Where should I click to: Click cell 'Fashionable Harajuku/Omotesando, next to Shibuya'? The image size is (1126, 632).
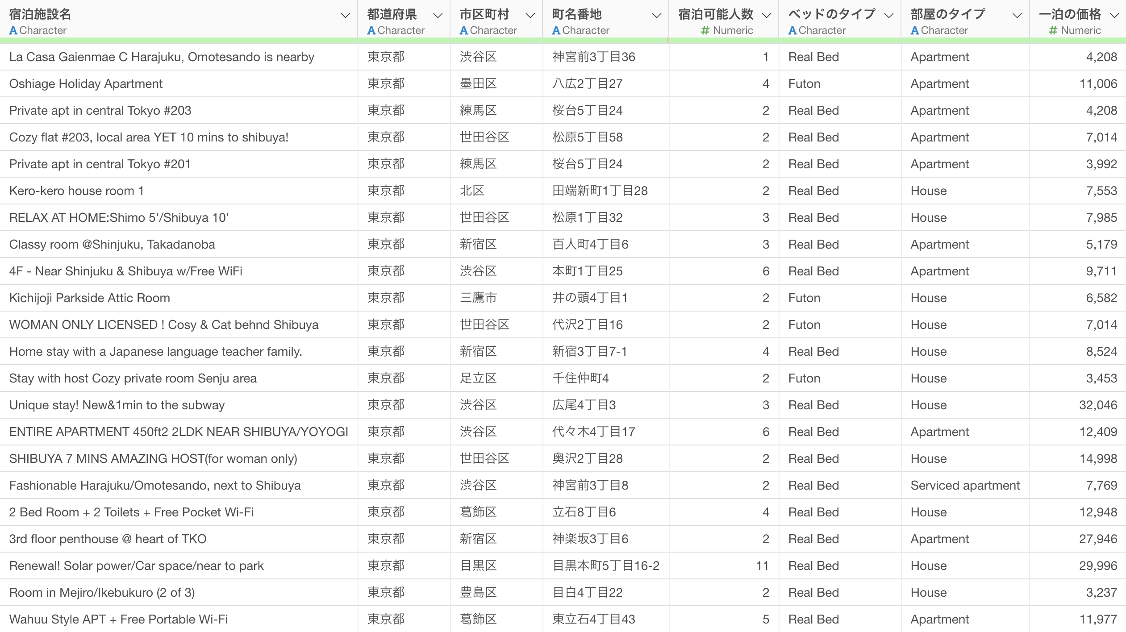(179, 485)
